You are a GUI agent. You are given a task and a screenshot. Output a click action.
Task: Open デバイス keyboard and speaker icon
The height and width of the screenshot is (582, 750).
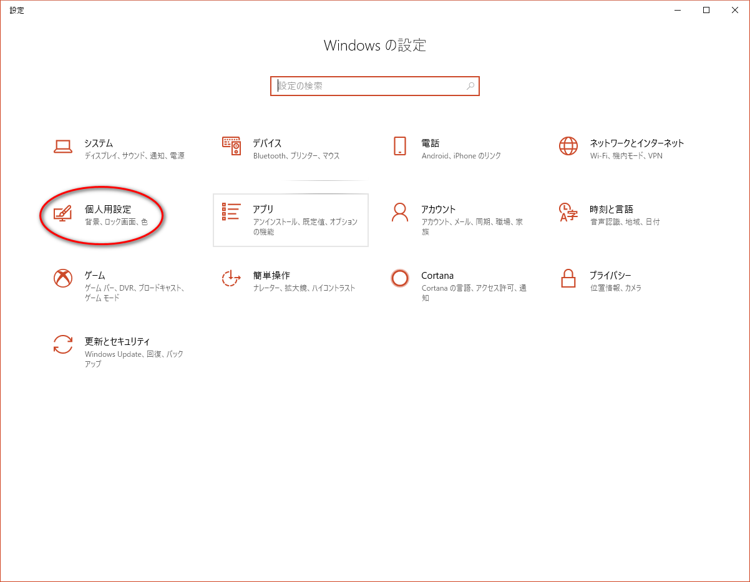(x=231, y=146)
